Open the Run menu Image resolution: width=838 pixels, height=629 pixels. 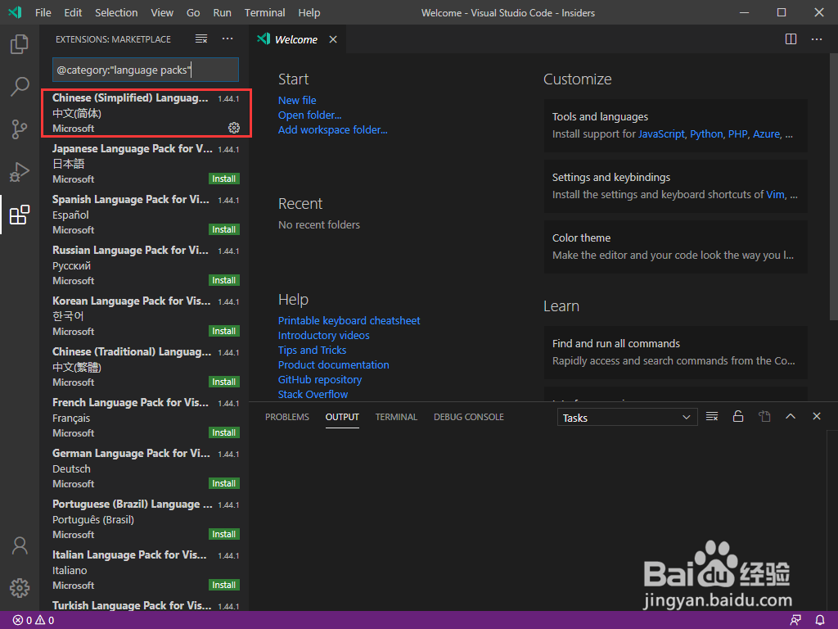tap(223, 13)
